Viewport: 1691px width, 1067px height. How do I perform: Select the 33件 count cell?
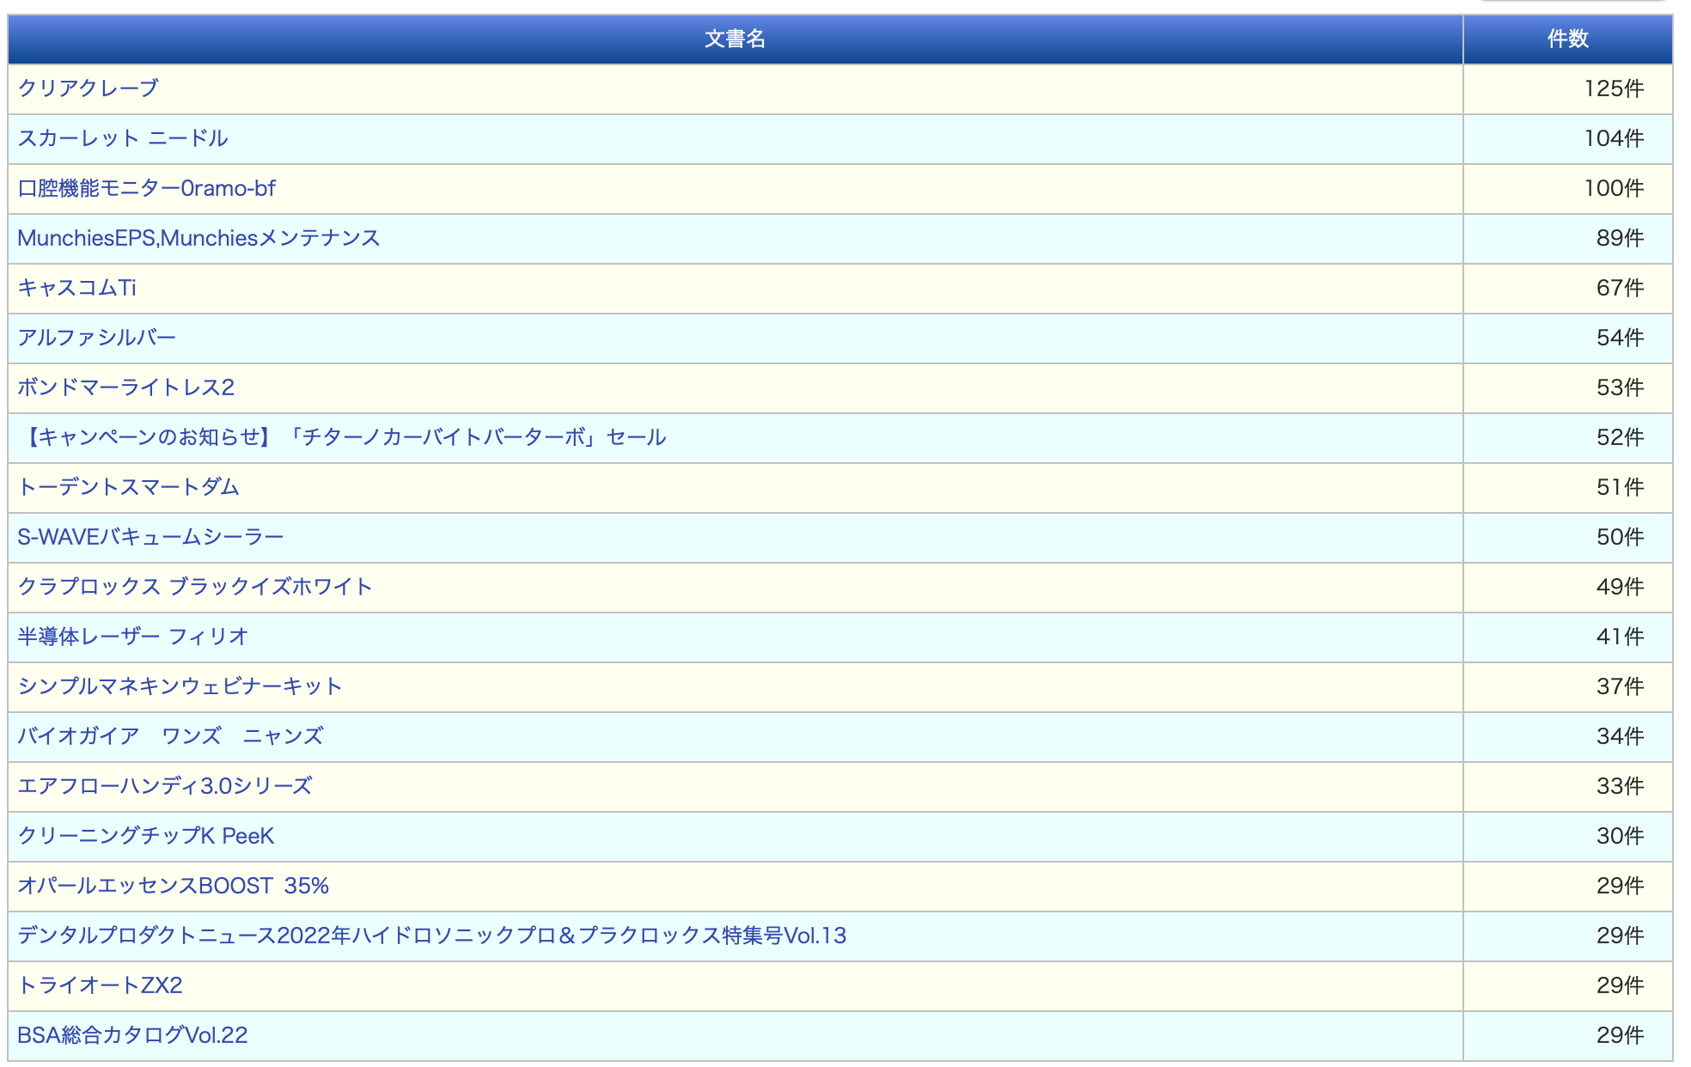click(x=1568, y=787)
